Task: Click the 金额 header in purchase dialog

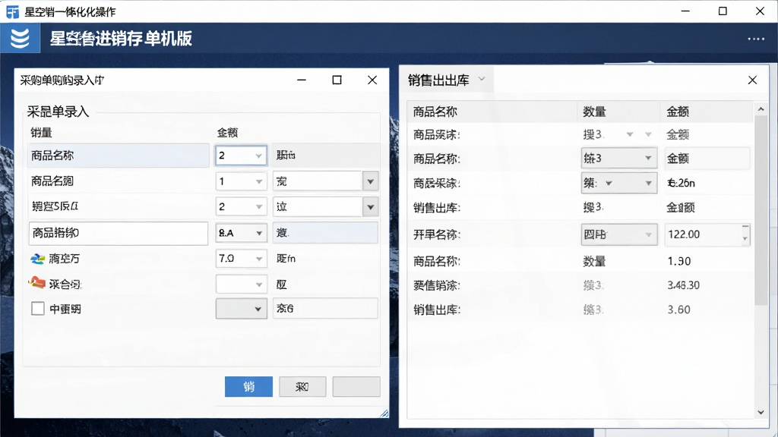Action: tap(227, 133)
